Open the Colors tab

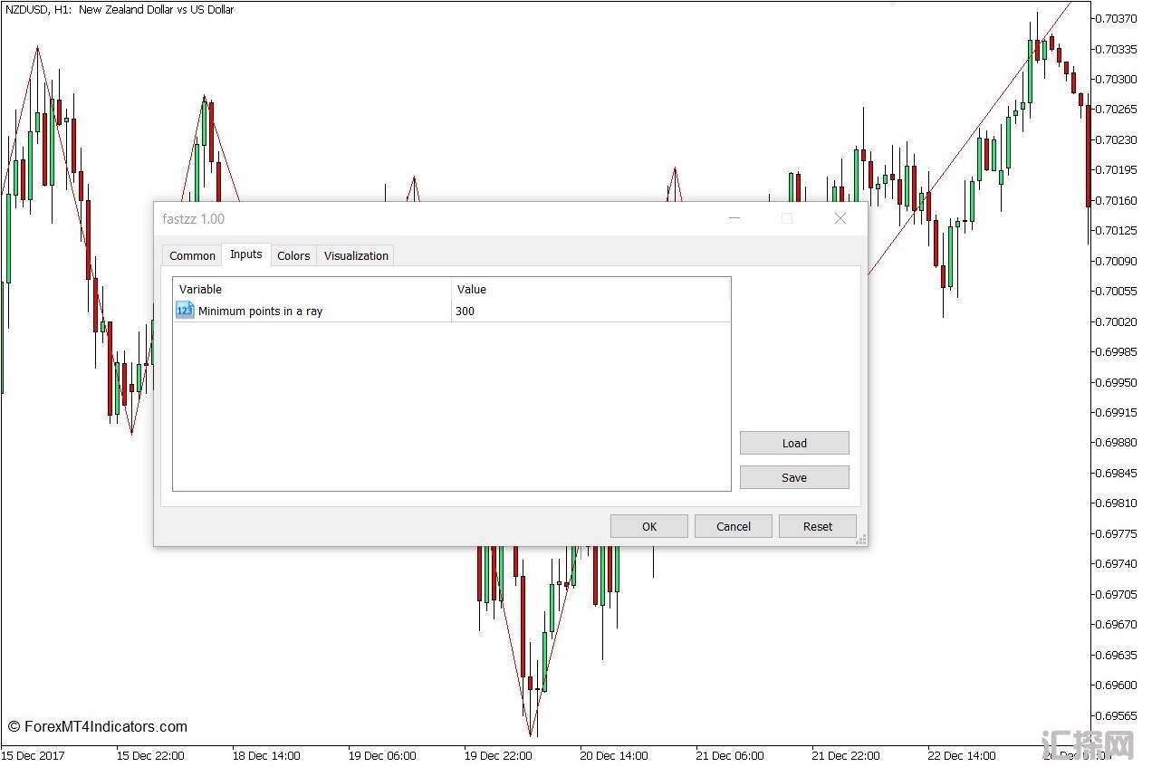pos(293,255)
